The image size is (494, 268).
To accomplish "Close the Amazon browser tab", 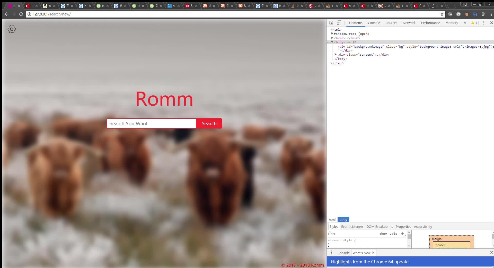I will [54, 6].
